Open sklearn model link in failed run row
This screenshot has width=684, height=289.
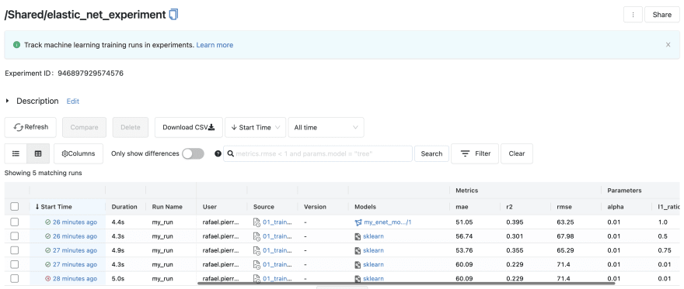(x=373, y=279)
